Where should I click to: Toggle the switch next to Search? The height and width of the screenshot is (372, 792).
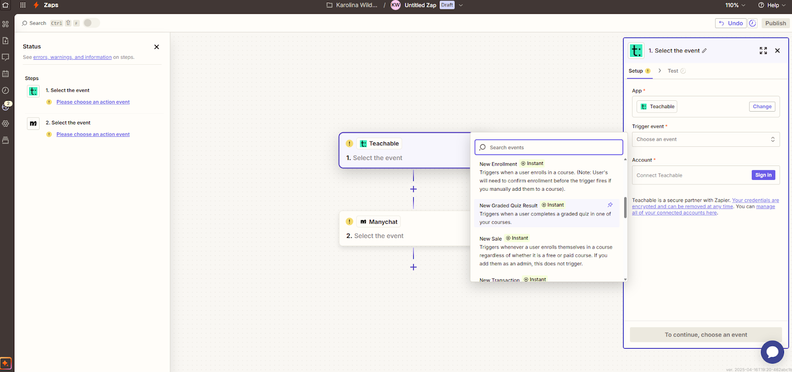point(91,23)
